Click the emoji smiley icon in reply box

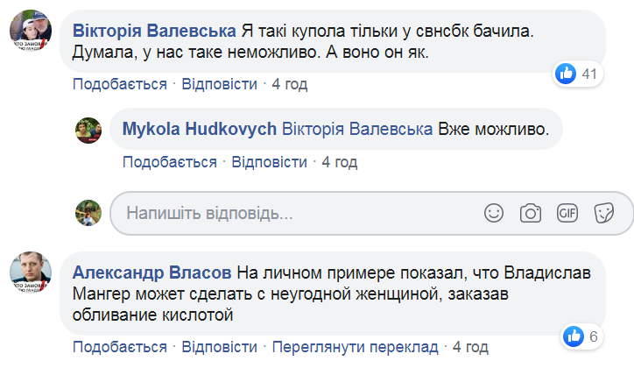click(494, 212)
